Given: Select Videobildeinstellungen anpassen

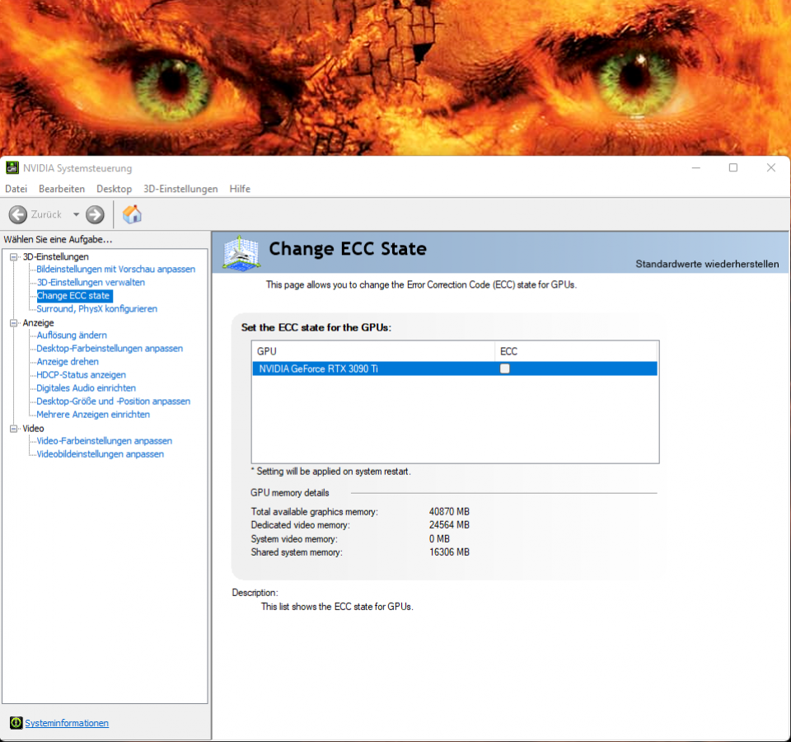Looking at the screenshot, I should (x=101, y=453).
